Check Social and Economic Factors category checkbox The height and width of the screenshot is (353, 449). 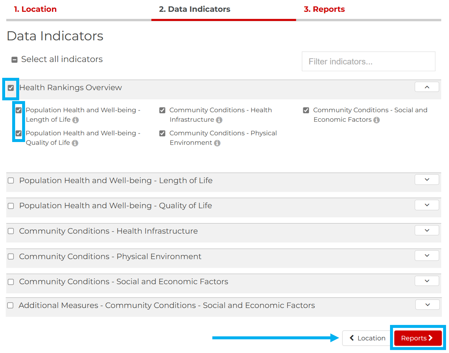(11, 282)
